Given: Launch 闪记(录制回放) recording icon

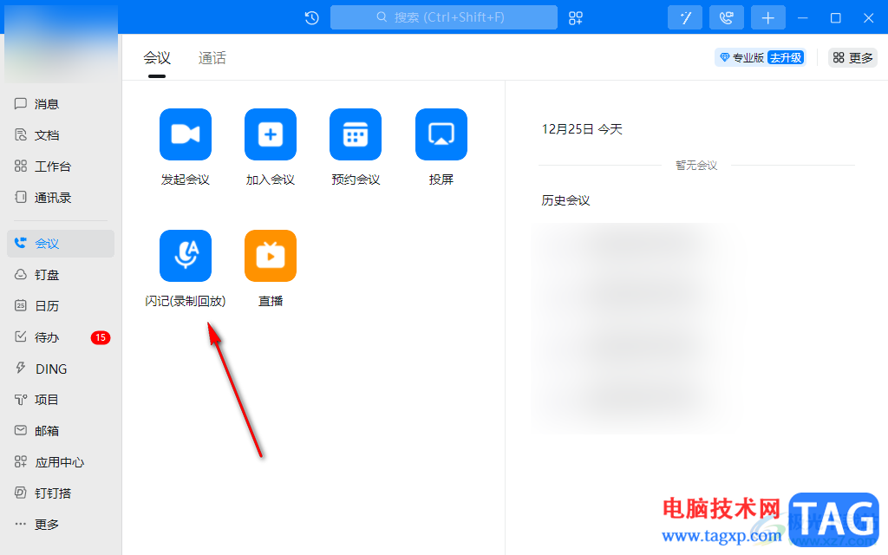Looking at the screenshot, I should coord(186,256).
